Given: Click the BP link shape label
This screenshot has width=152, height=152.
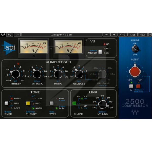Looking at the screenshot, I should point(79,97).
